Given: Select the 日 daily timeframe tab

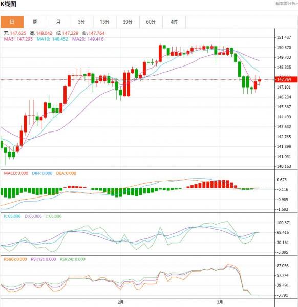Looking at the screenshot, I should point(12,22).
